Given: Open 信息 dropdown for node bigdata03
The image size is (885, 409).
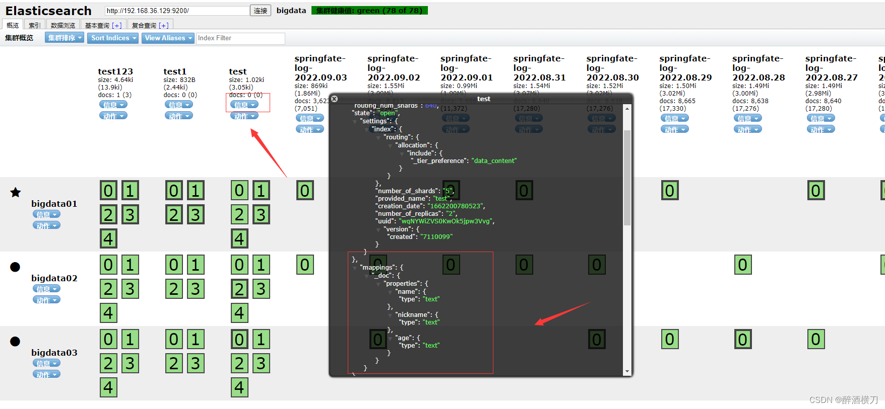Looking at the screenshot, I should click(x=46, y=363).
